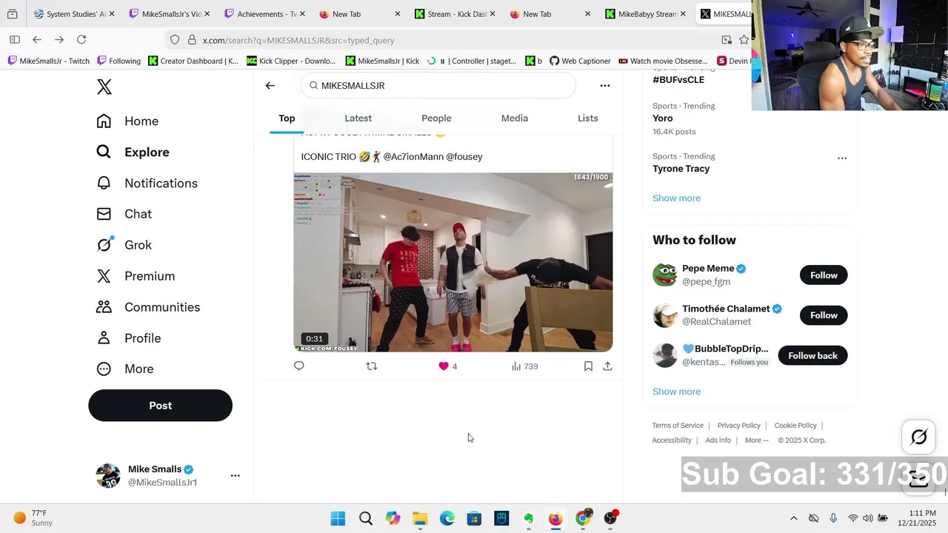Open Creator Dashboard bookmark
This screenshot has height=533, width=948.
click(193, 61)
